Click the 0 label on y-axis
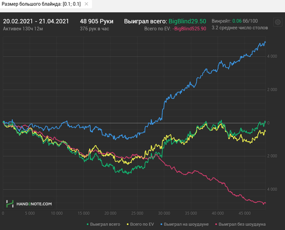 pyautogui.click(x=268, y=123)
